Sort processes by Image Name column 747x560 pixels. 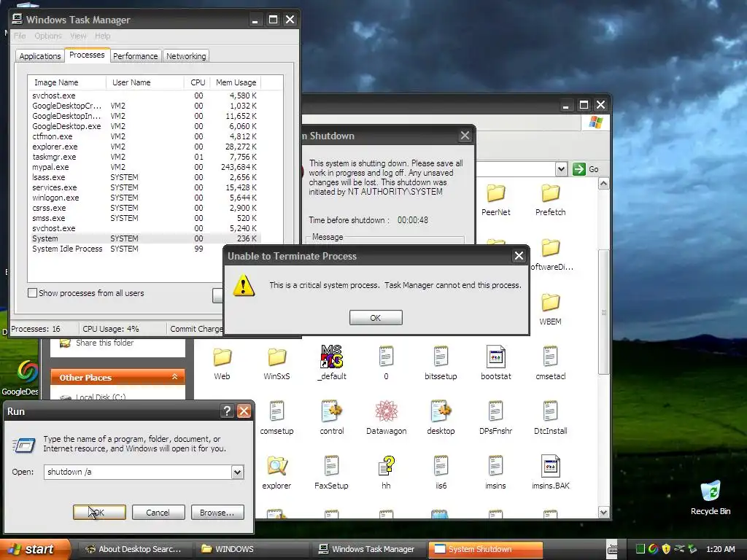67,82
